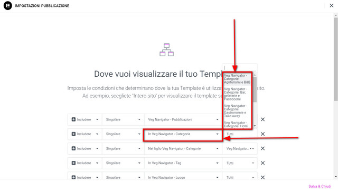Open Veg Navigator - Pubblicazioni dropdown
338x193 pixels.
183,119
